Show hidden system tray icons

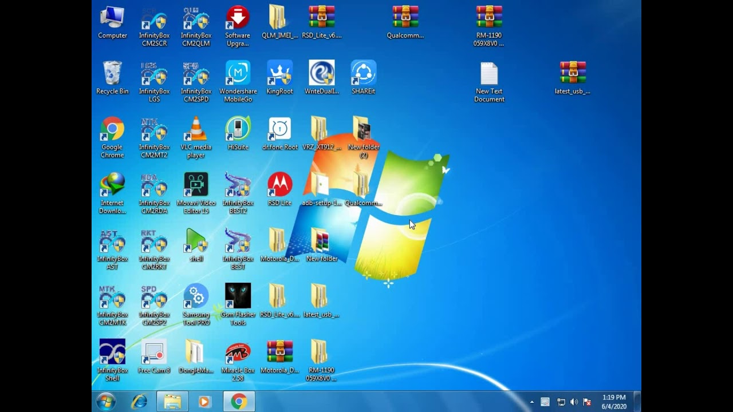[532, 402]
